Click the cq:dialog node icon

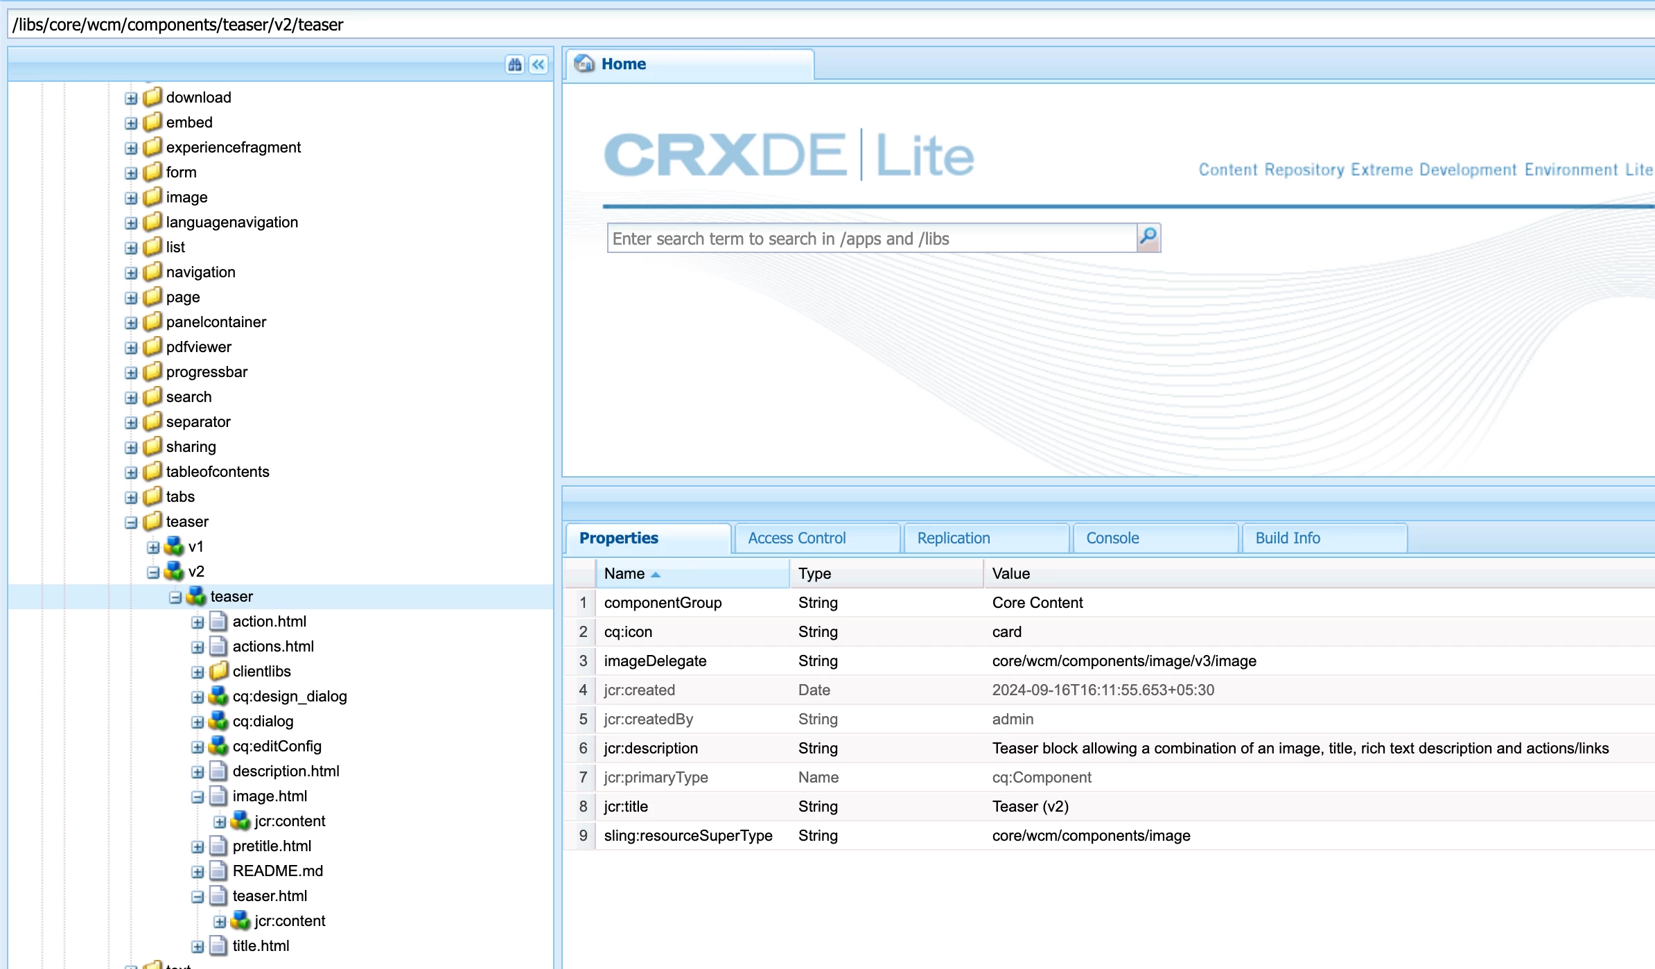pyautogui.click(x=218, y=721)
